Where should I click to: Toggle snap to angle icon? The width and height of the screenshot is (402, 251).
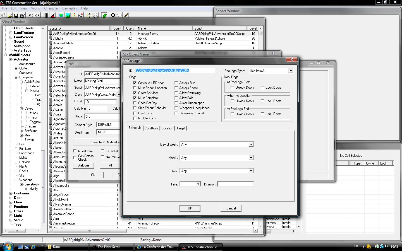[52, 15]
